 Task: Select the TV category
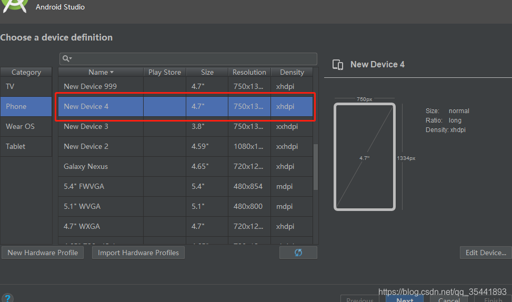click(26, 86)
